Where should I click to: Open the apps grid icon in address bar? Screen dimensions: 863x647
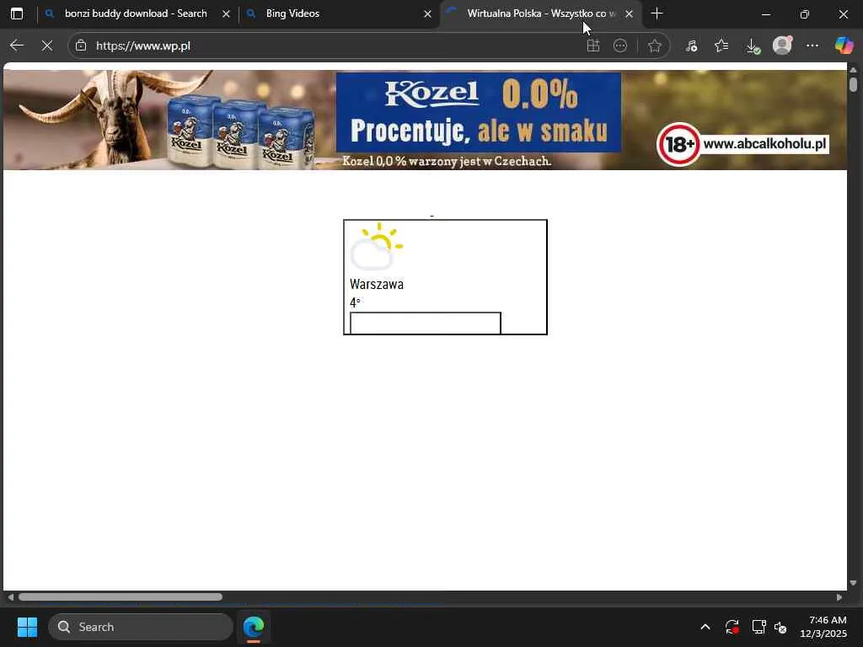[592, 45]
